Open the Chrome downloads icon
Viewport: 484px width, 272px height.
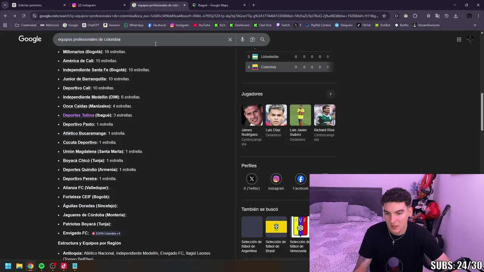pos(456,16)
